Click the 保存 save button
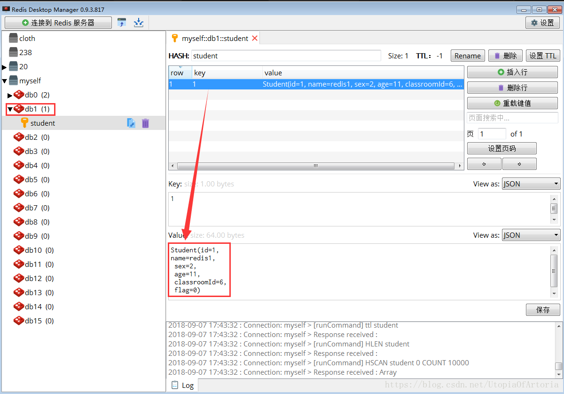Viewport: 564px width, 394px height. (543, 310)
